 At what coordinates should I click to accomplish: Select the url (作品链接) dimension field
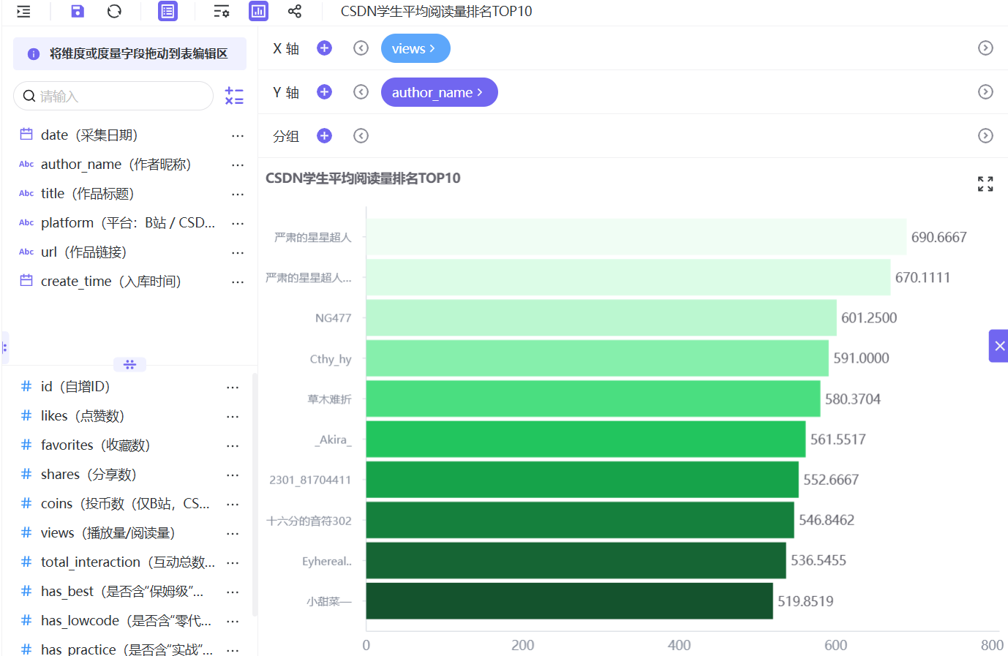83,252
